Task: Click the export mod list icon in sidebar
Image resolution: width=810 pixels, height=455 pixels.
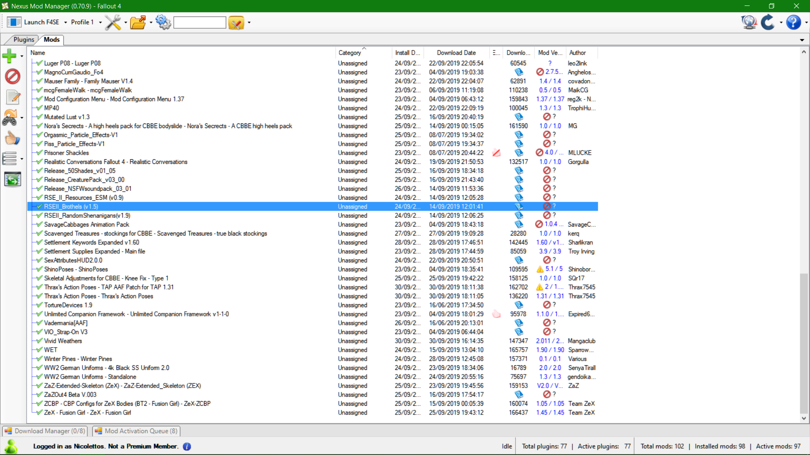Action: click(13, 179)
